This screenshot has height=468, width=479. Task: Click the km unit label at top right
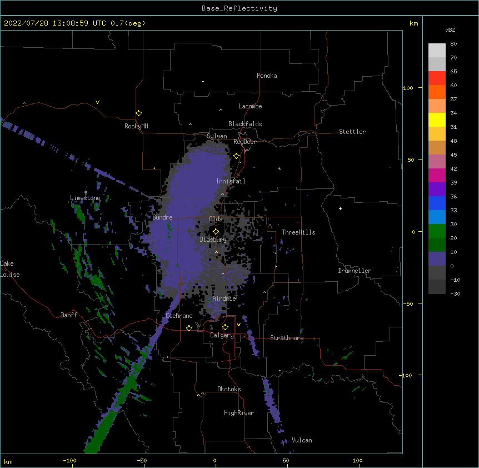[x=413, y=23]
